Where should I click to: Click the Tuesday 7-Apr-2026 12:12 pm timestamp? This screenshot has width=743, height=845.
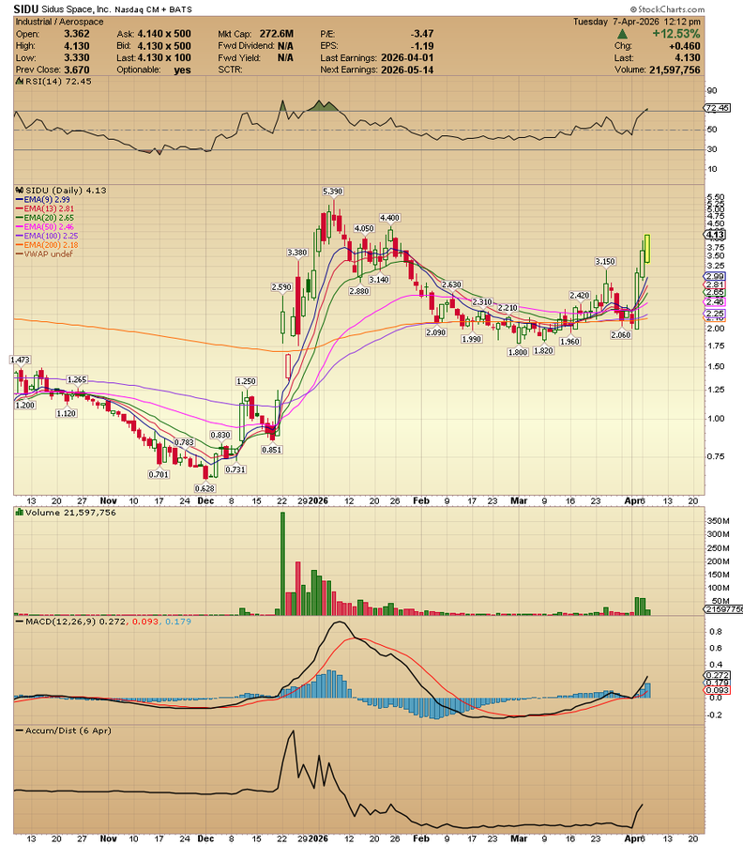[637, 22]
